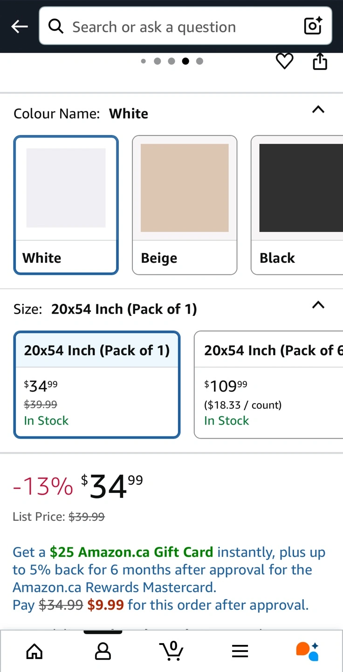
Task: Open the shopping cart icon
Action: click(x=171, y=651)
